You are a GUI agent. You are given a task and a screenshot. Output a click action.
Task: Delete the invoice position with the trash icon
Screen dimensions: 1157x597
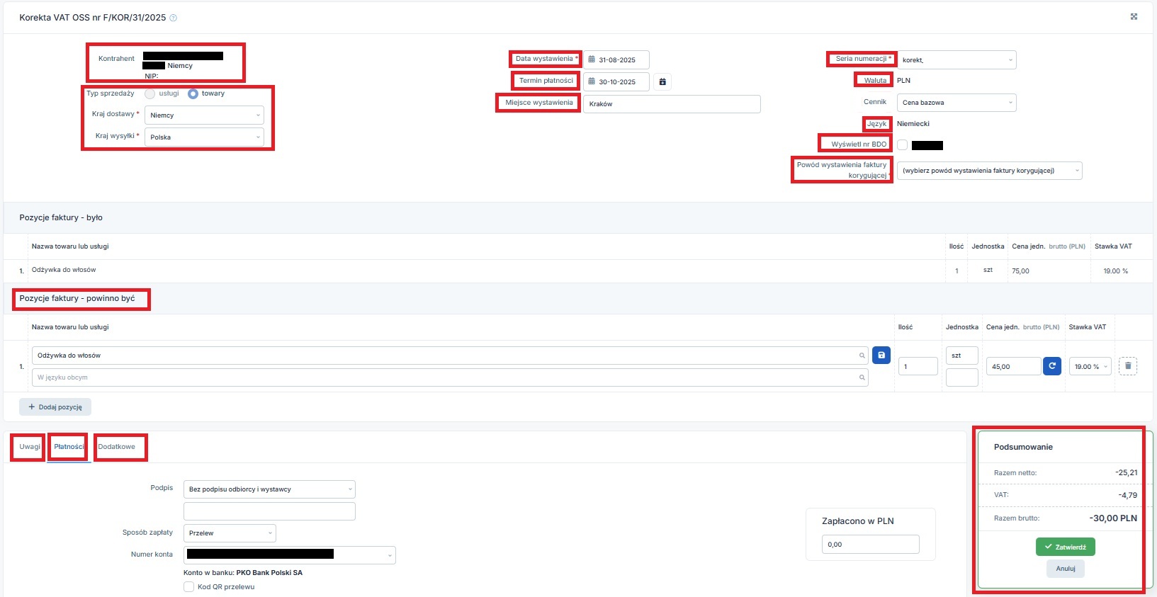click(x=1128, y=366)
